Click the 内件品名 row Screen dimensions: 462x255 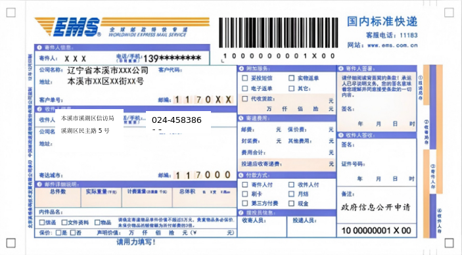[136, 212]
